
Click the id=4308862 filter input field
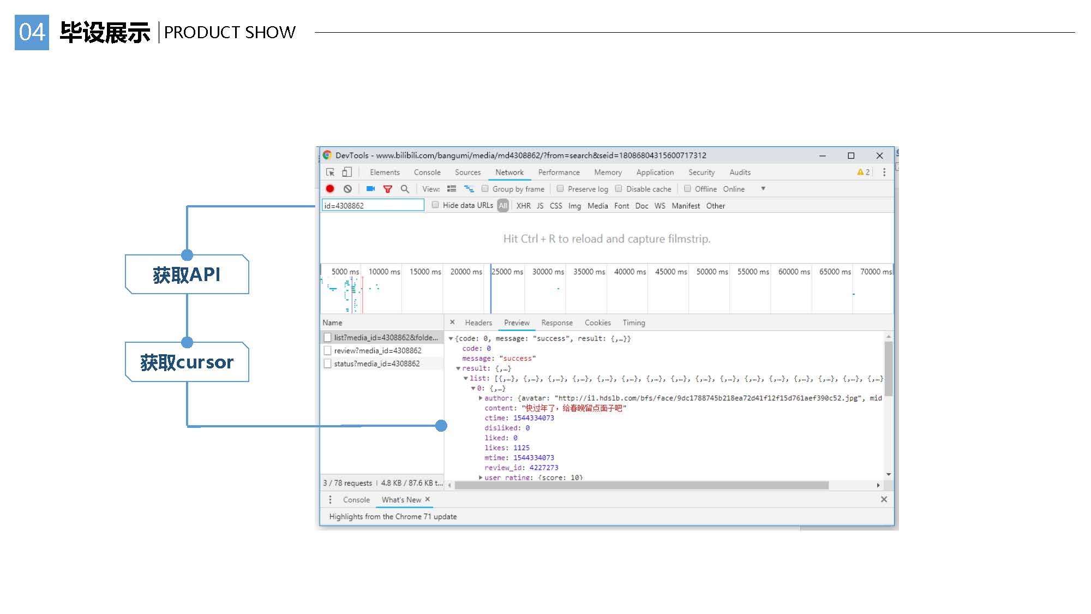(x=373, y=205)
